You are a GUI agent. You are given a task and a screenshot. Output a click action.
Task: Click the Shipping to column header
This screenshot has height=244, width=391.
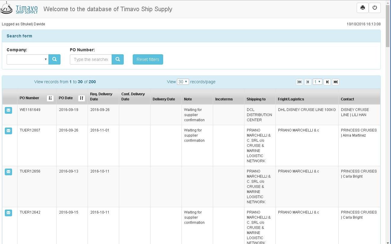coord(260,97)
